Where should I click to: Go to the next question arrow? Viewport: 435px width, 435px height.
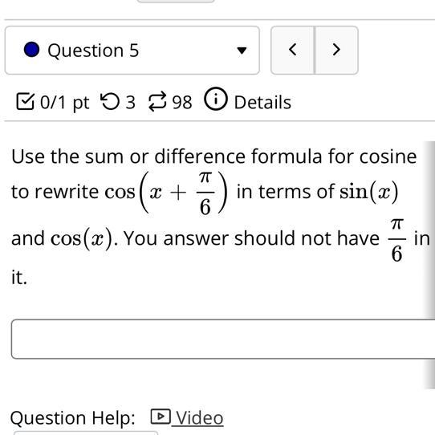(336, 51)
